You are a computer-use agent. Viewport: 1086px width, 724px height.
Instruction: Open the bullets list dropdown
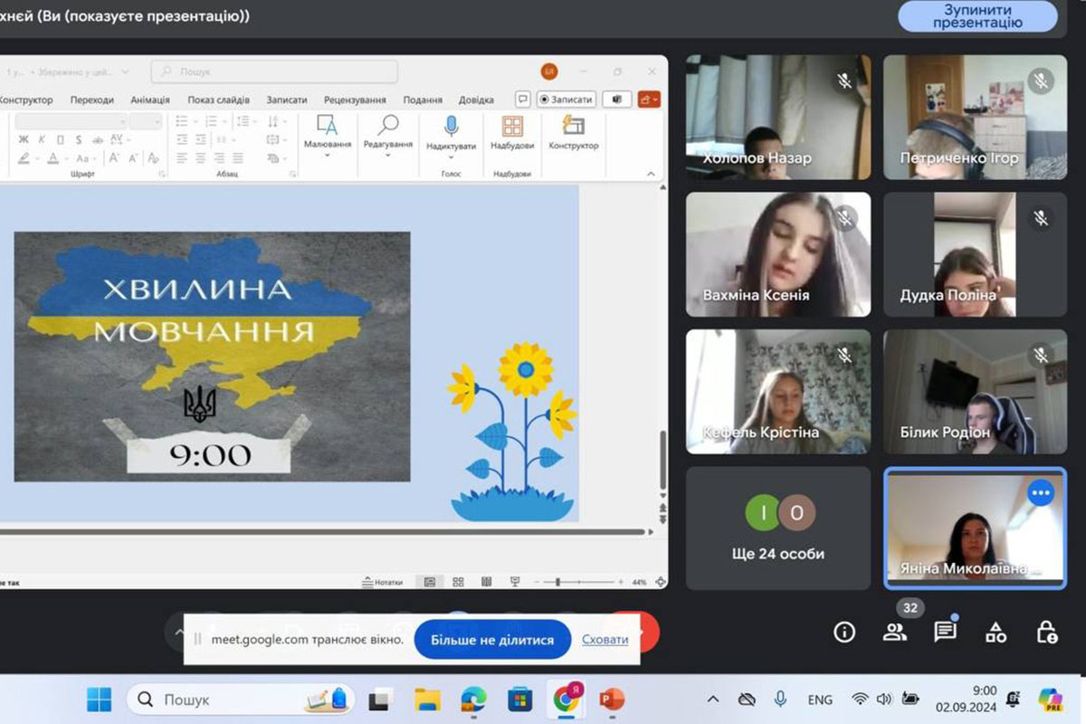pyautogui.click(x=196, y=121)
